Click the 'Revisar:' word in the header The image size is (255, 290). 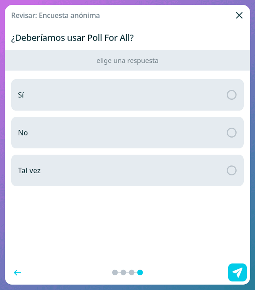24,15
